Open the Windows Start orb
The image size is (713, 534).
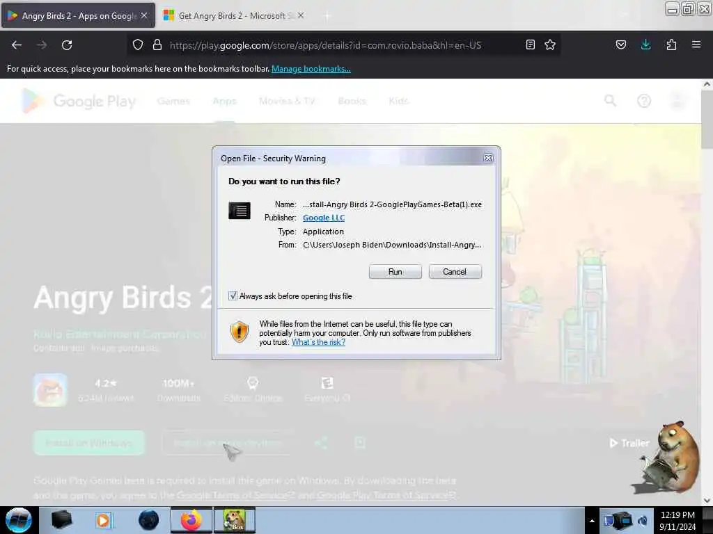tap(19, 520)
